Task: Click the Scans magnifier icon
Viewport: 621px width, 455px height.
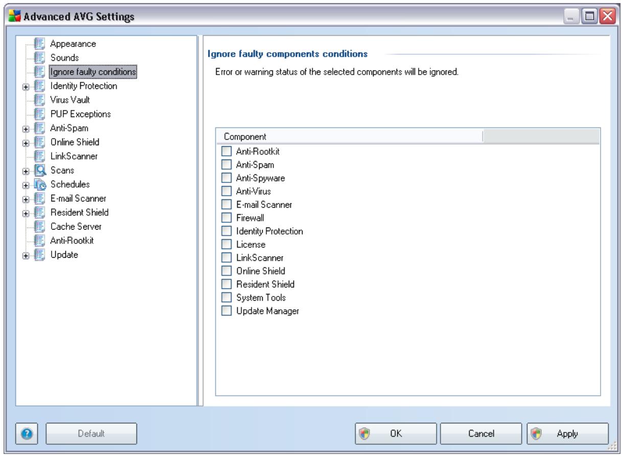Action: tap(40, 170)
